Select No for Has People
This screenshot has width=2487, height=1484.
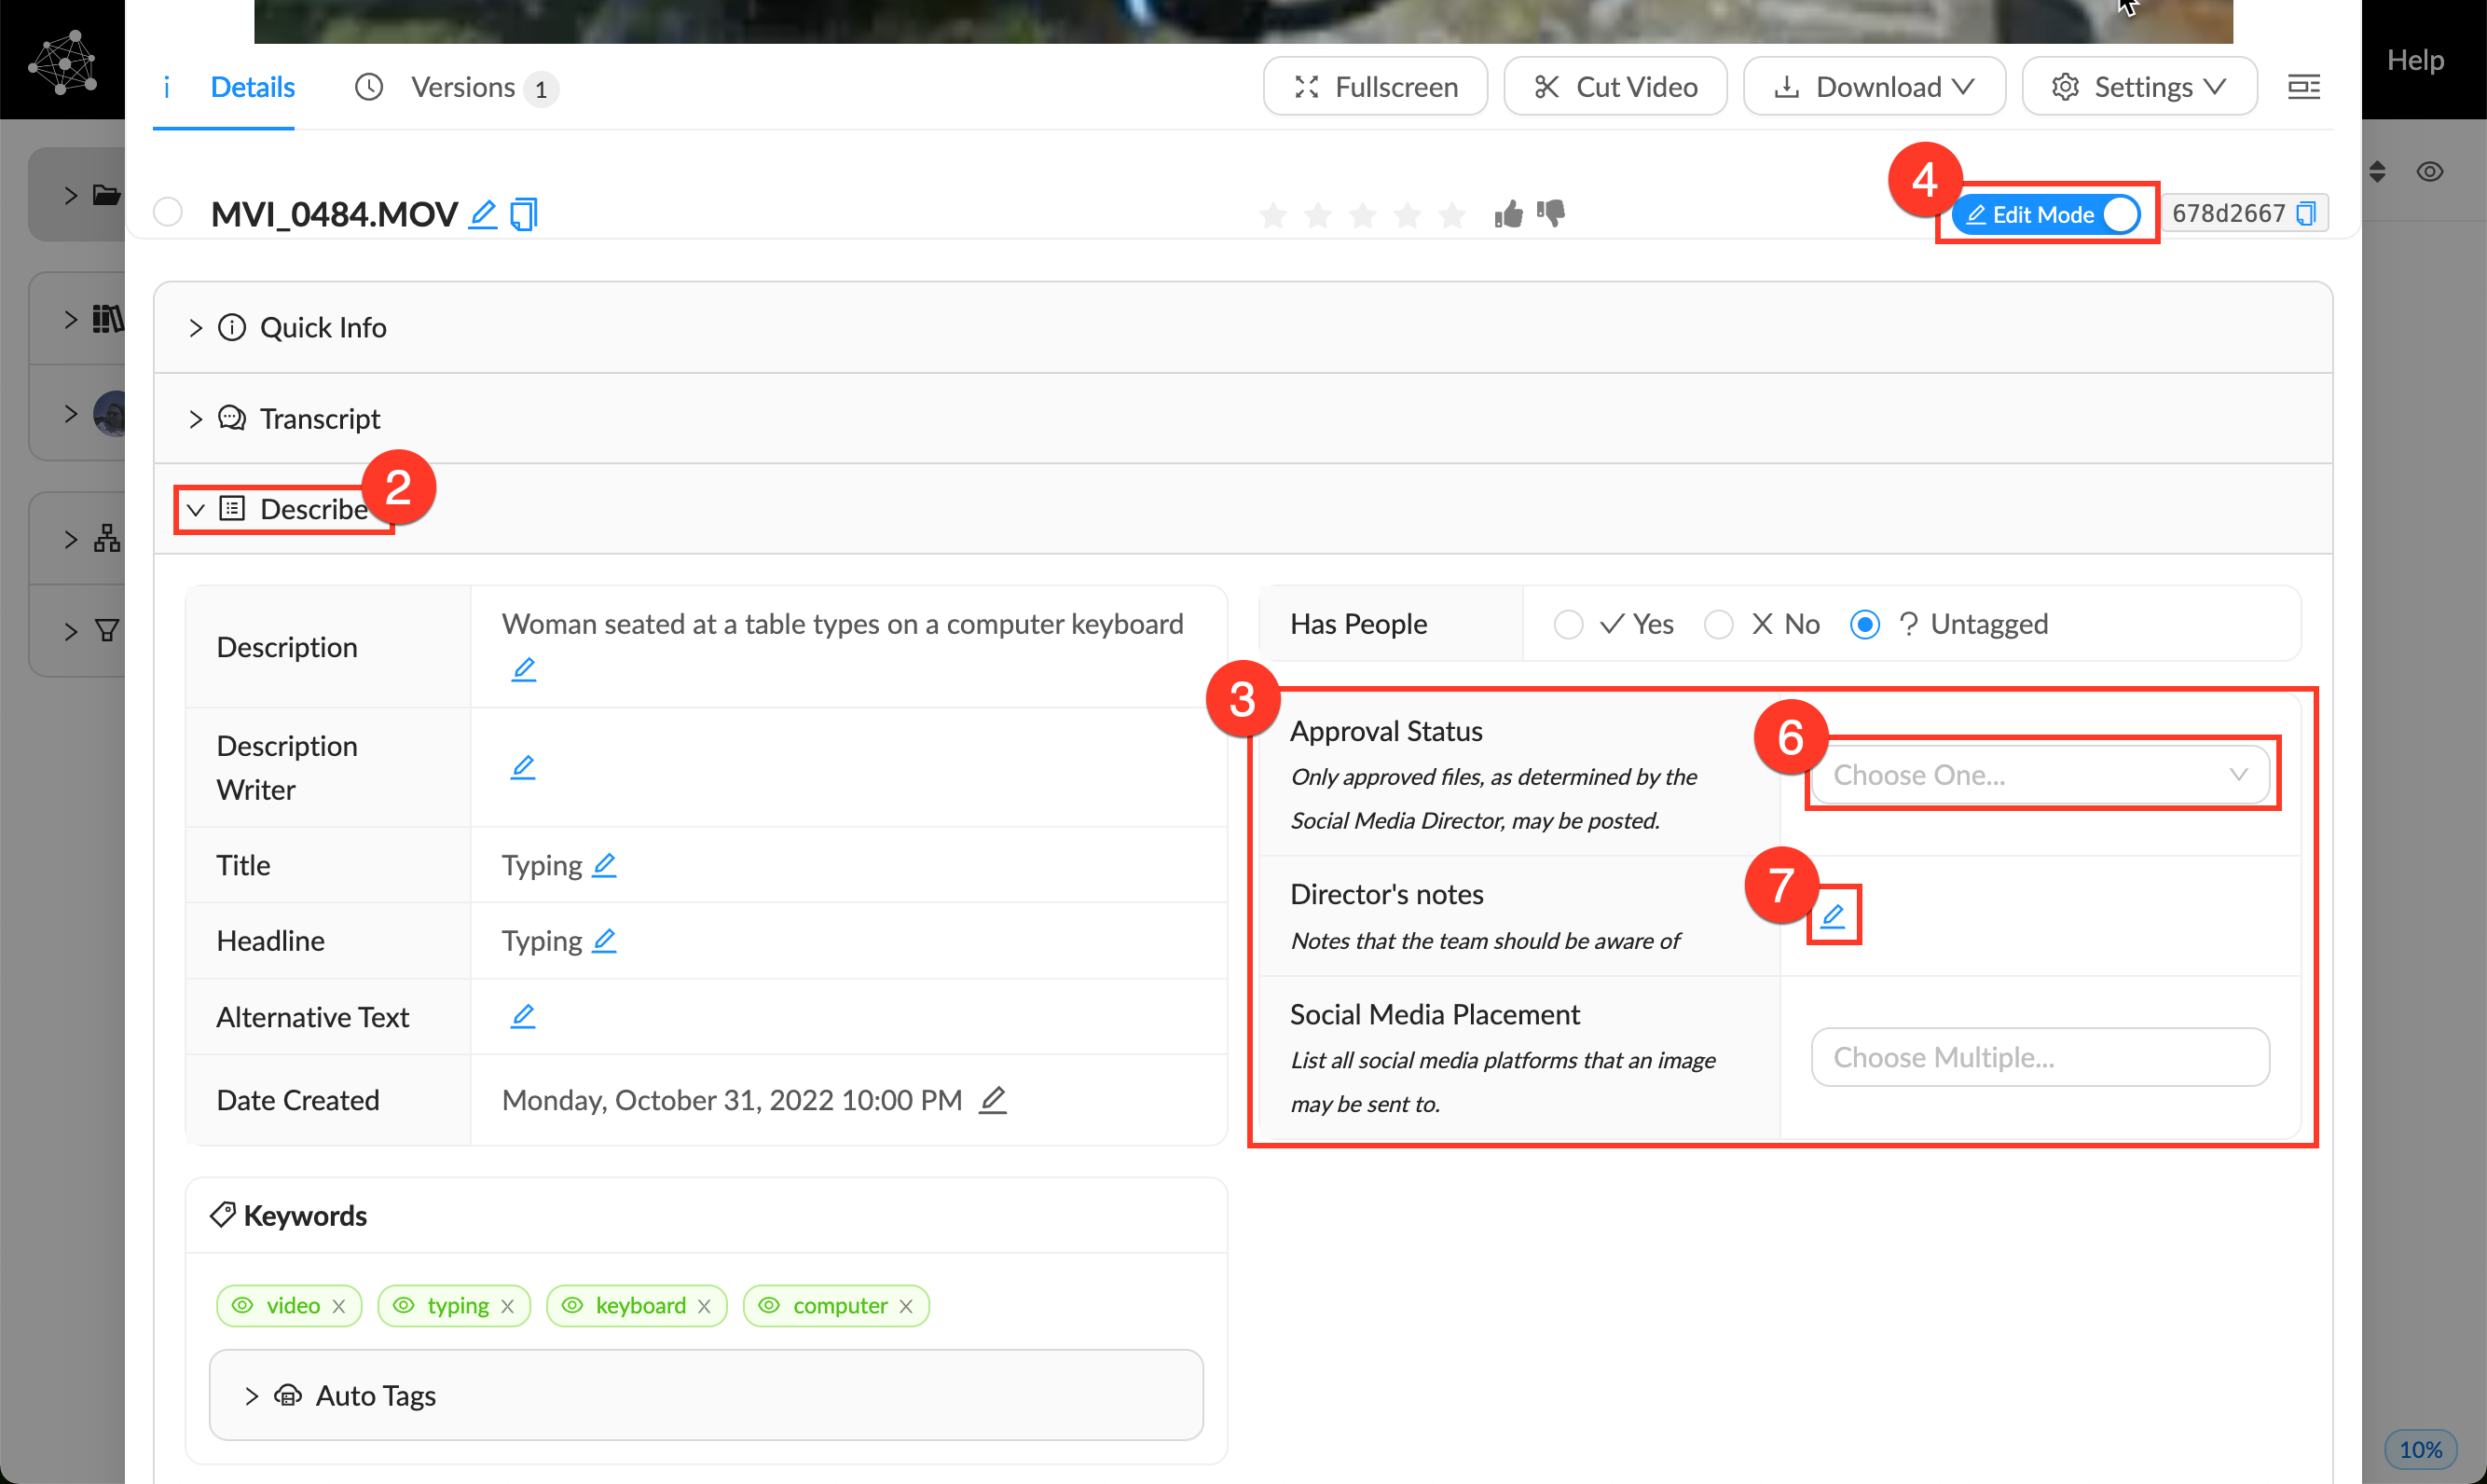click(1718, 624)
